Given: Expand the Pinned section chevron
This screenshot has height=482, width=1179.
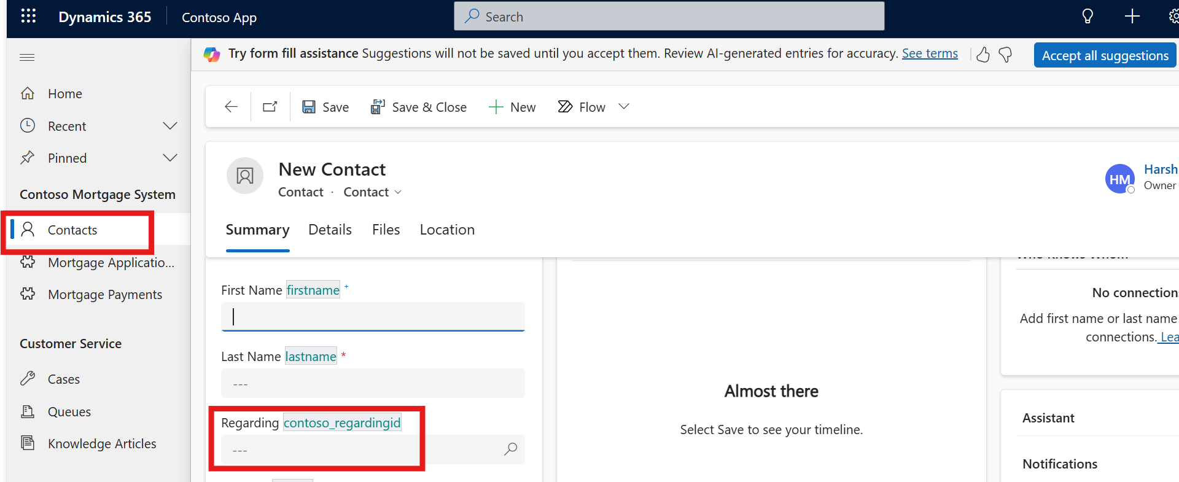Looking at the screenshot, I should point(170,158).
